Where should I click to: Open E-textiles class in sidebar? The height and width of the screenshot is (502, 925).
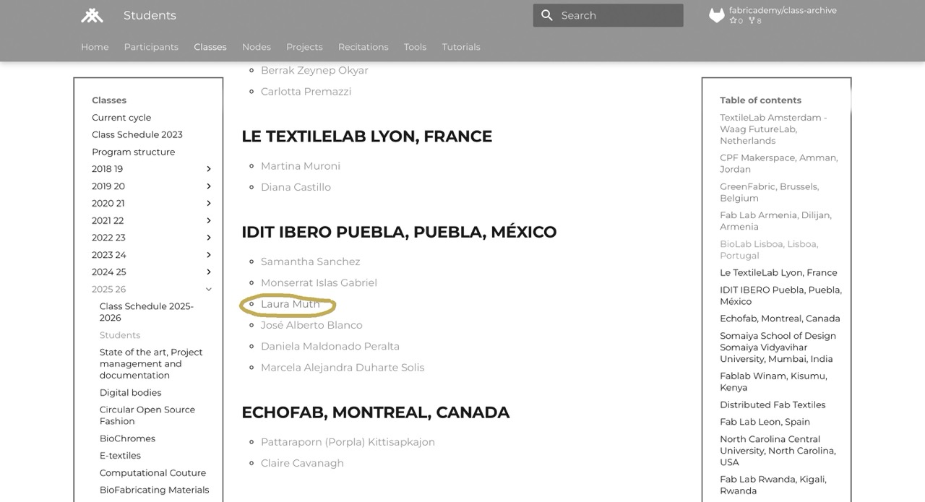(x=120, y=456)
